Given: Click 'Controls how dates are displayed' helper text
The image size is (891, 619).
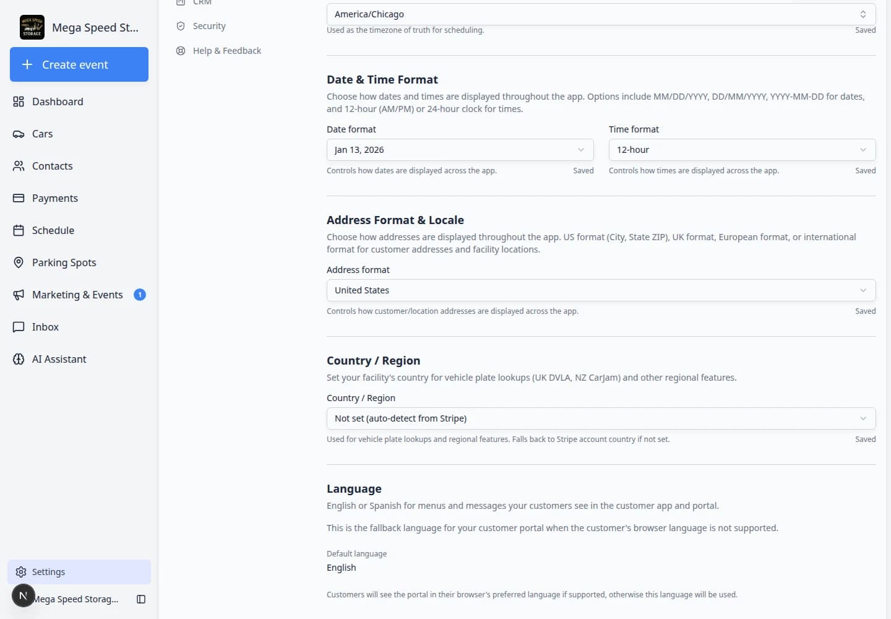Looking at the screenshot, I should (x=411, y=171).
